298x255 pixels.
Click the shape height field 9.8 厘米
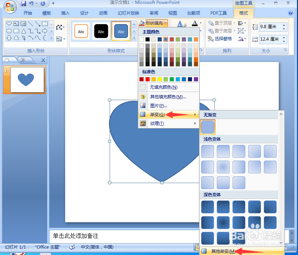pos(271,27)
